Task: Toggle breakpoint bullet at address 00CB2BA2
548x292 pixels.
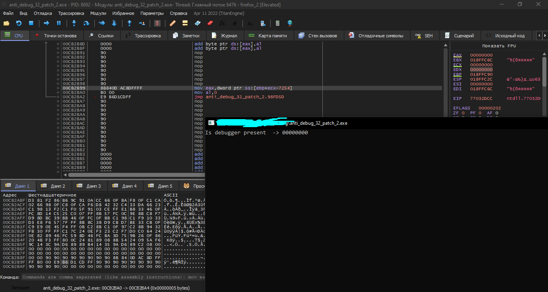Action: [58, 97]
